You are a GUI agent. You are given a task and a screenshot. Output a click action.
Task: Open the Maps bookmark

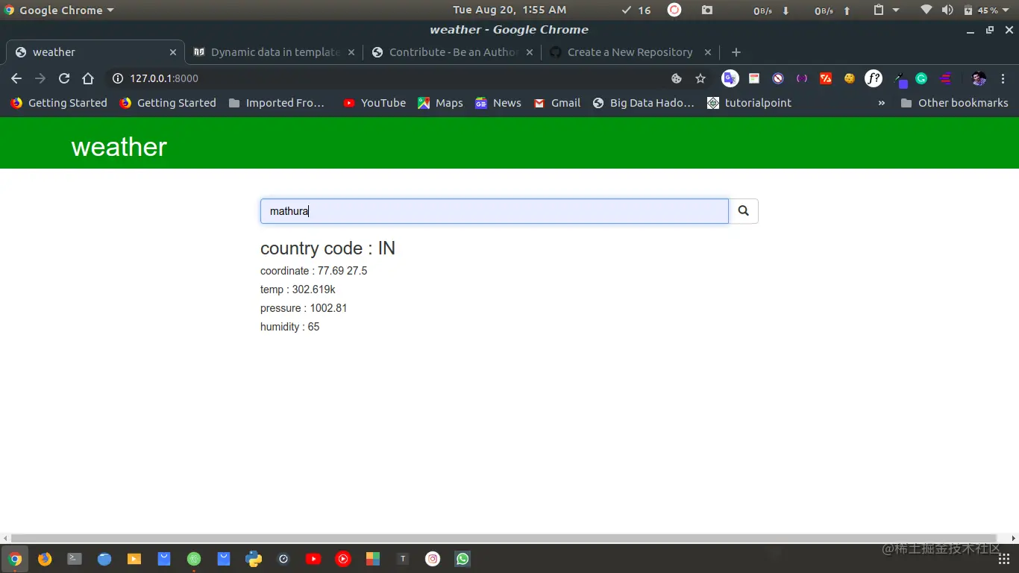[440, 103]
